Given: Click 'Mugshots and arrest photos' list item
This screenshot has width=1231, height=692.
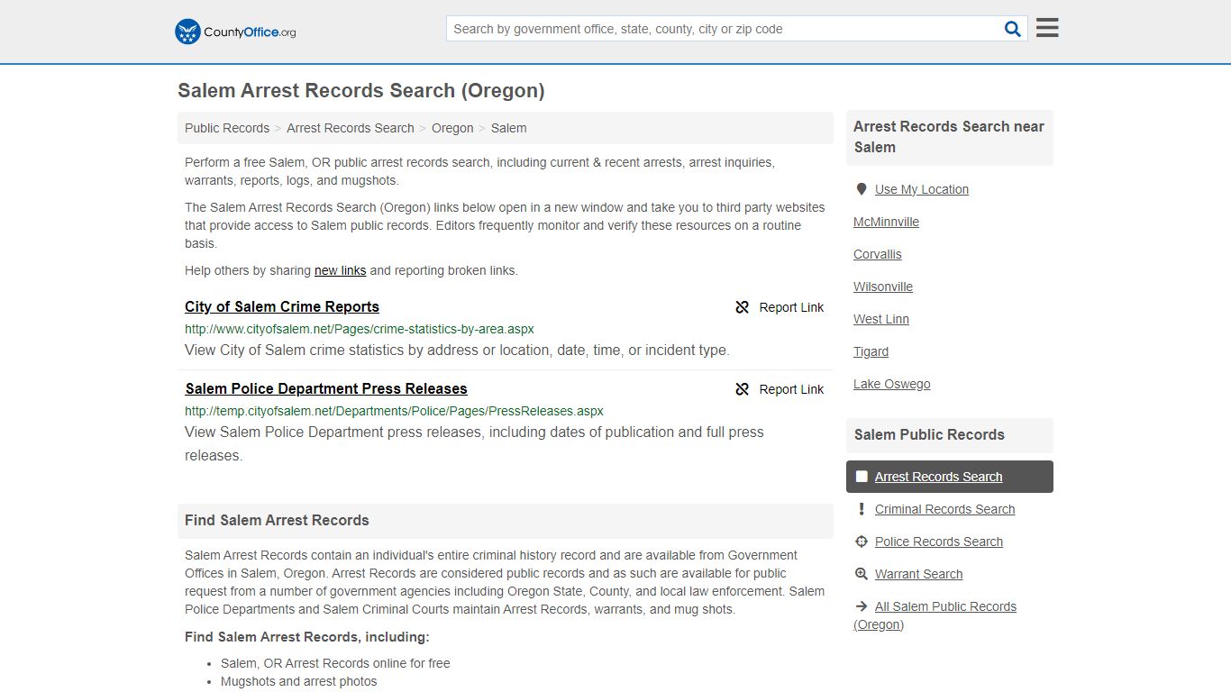Looking at the screenshot, I should click(299, 681).
